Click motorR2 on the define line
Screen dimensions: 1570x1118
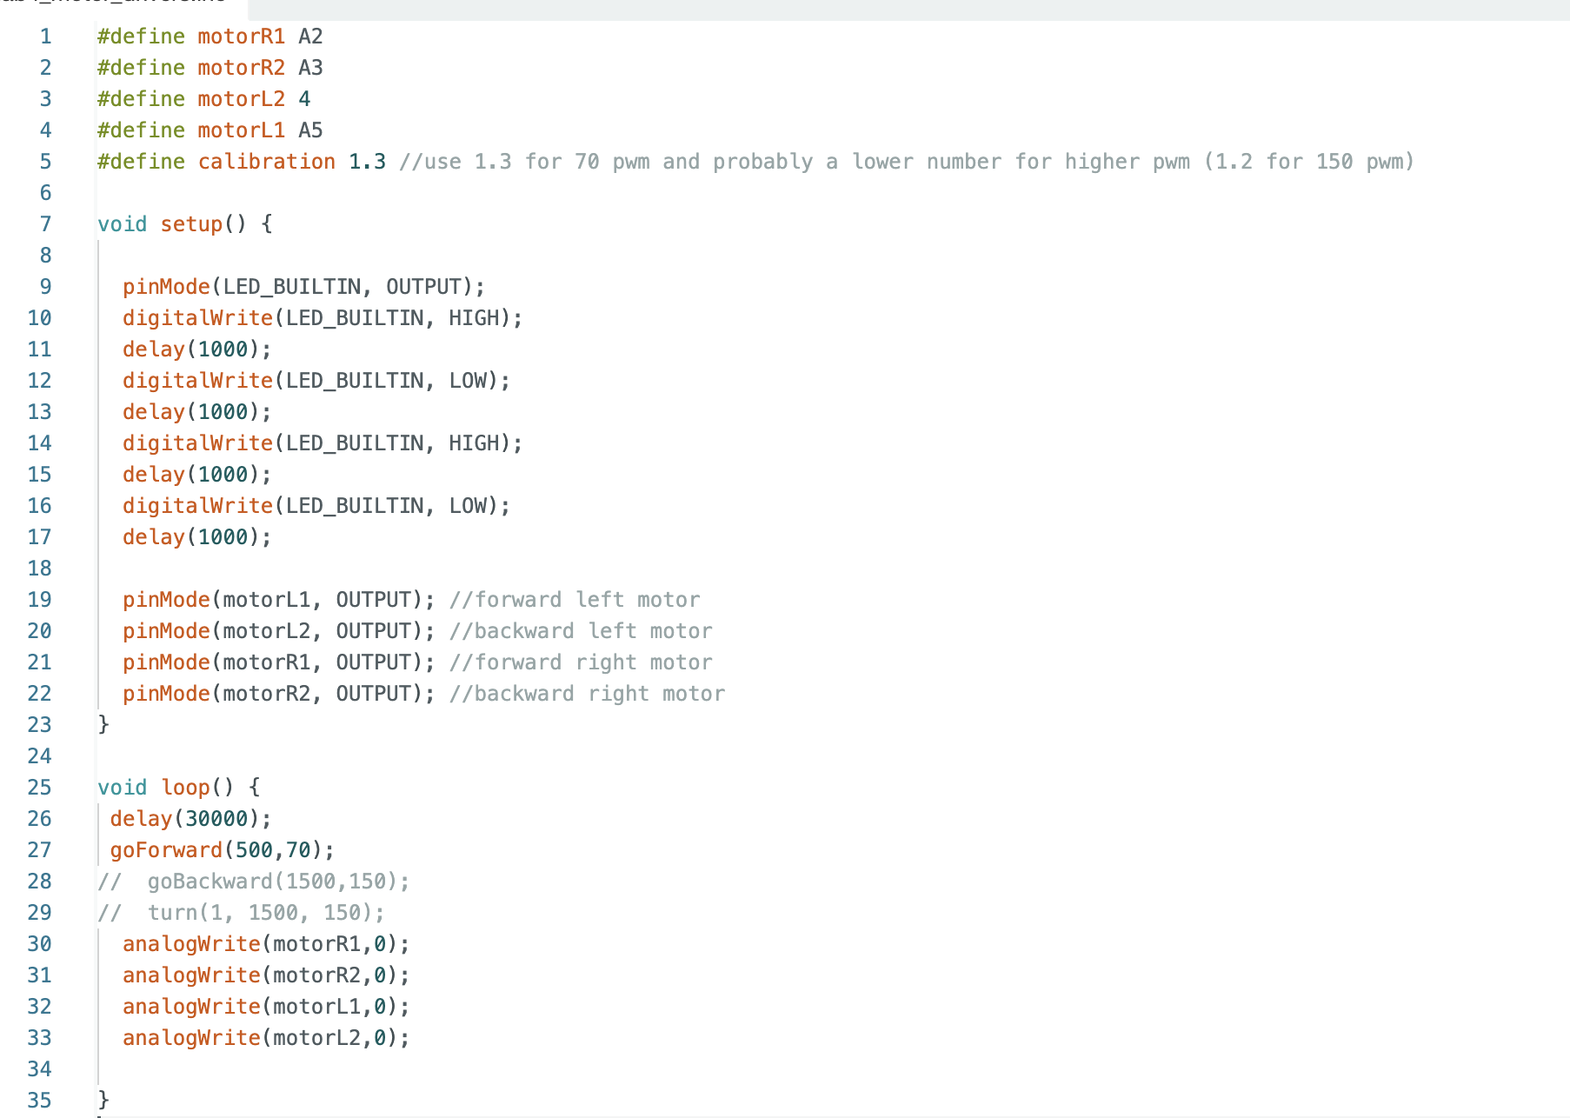241,68
